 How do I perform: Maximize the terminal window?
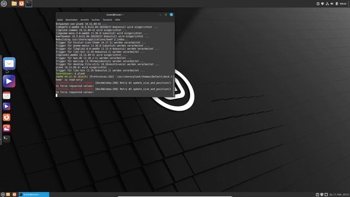[x=166, y=15]
